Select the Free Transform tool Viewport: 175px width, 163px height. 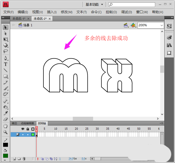5,39
